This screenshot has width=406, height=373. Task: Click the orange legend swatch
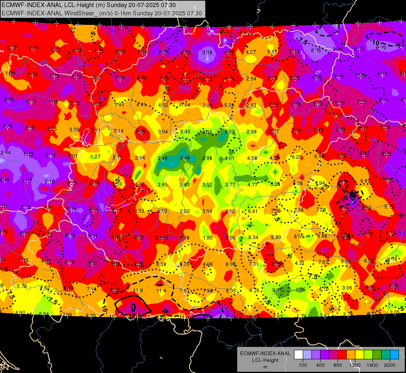pyautogui.click(x=351, y=355)
